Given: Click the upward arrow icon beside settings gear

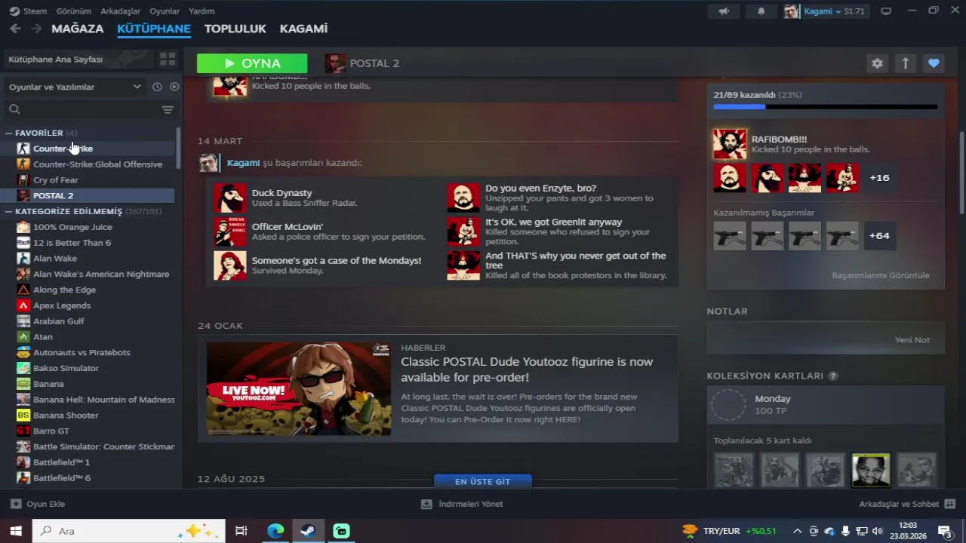Looking at the screenshot, I should [x=906, y=63].
